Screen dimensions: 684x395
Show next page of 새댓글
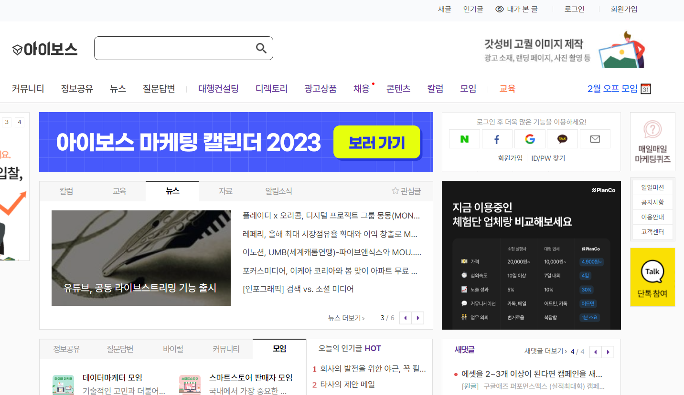(608, 352)
